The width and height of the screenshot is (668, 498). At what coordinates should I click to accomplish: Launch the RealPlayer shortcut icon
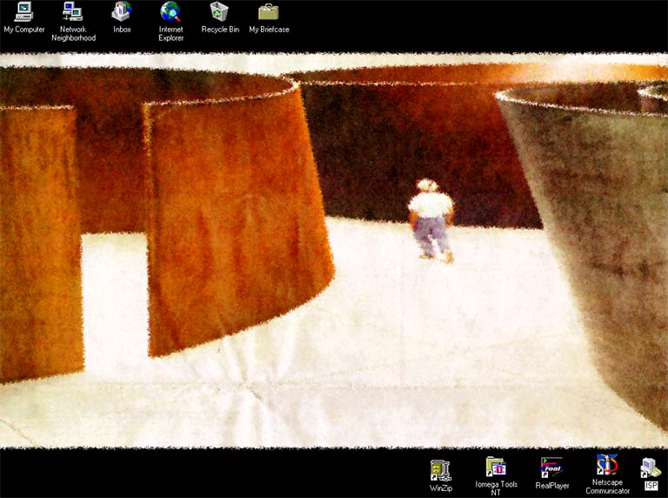point(551,468)
